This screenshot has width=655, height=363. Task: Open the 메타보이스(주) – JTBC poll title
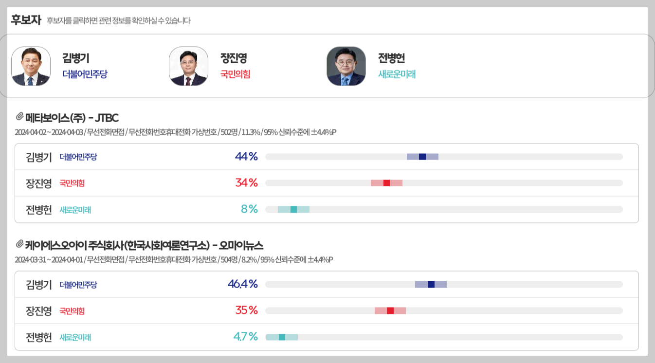(73, 117)
